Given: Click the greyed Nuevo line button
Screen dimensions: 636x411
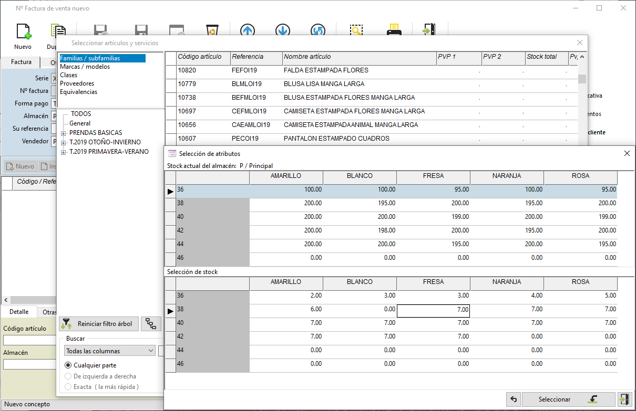Looking at the screenshot, I should click(x=20, y=166).
